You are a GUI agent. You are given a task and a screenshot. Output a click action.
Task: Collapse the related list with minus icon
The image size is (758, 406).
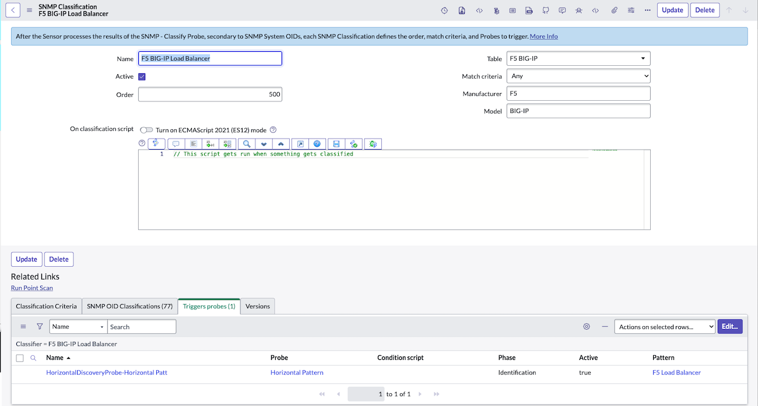click(x=605, y=327)
